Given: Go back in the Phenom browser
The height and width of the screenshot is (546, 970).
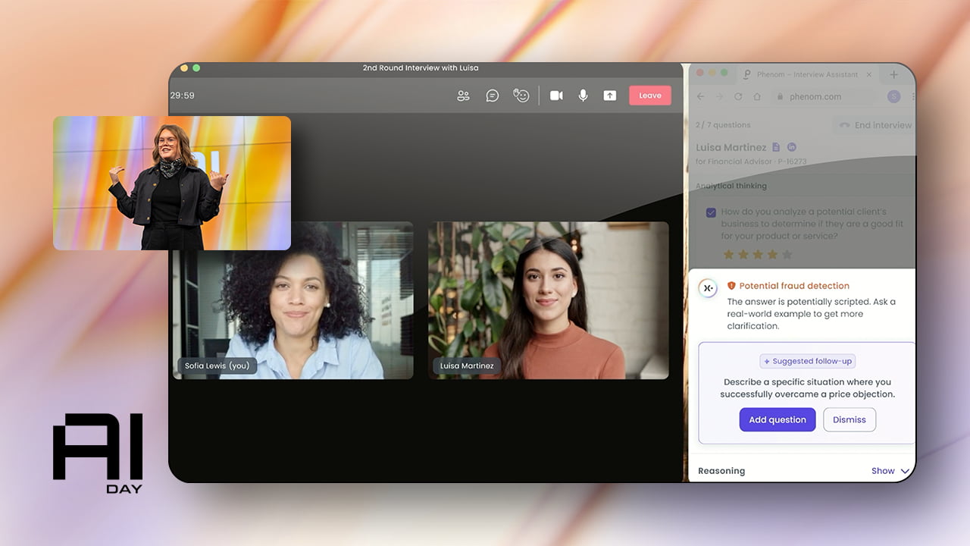Looking at the screenshot, I should (700, 96).
